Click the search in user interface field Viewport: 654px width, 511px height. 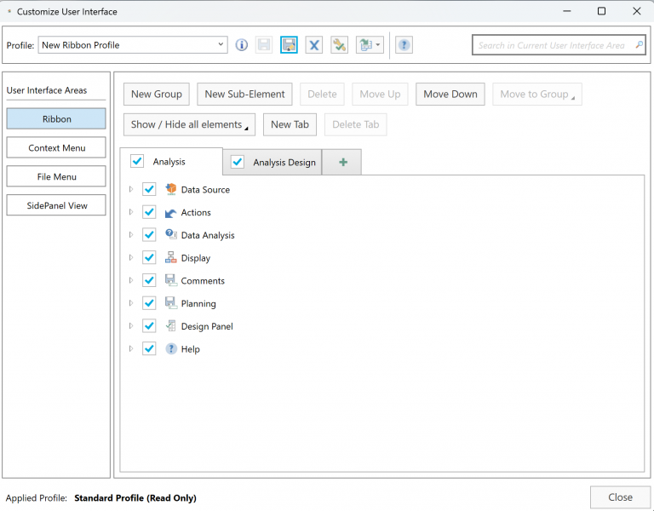coord(559,45)
